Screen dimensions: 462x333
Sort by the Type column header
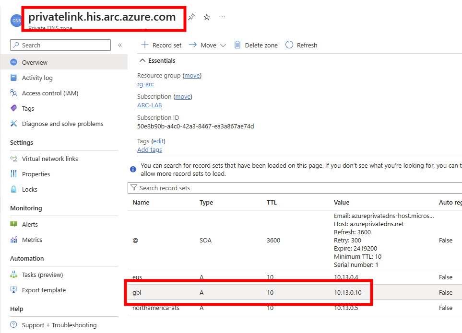click(206, 202)
